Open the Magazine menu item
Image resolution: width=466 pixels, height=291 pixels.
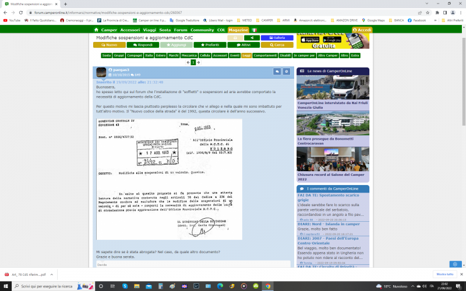tap(238, 30)
